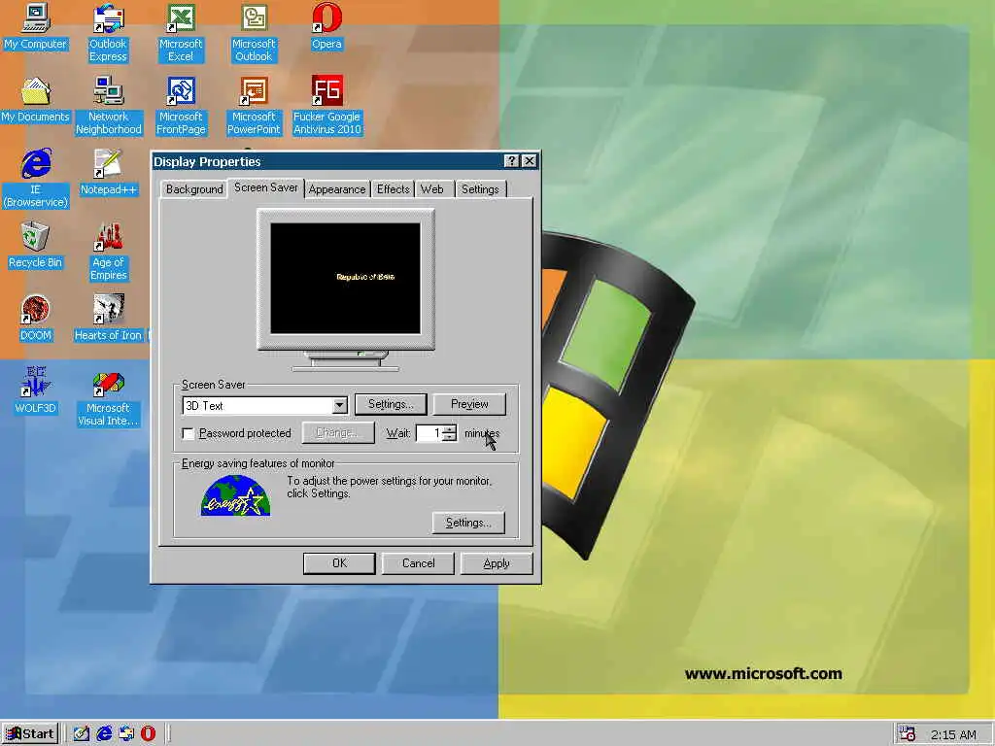Image resolution: width=995 pixels, height=746 pixels.
Task: Open the Screen Saver selection dropdown
Action: [x=339, y=405]
